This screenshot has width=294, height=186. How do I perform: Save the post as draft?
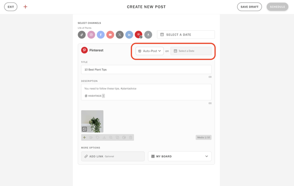(249, 7)
